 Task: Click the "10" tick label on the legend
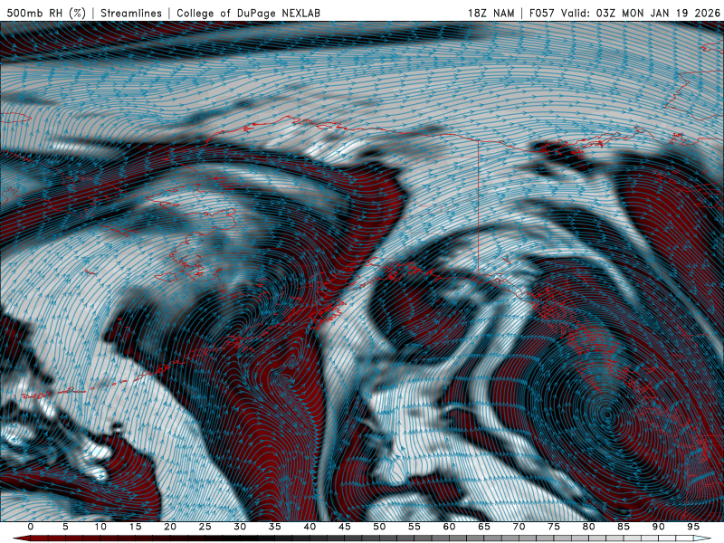(100, 527)
